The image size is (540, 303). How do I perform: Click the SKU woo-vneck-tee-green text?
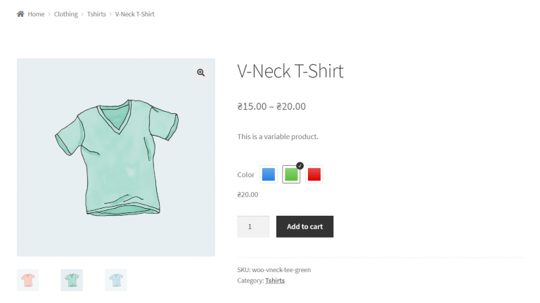[x=274, y=270]
